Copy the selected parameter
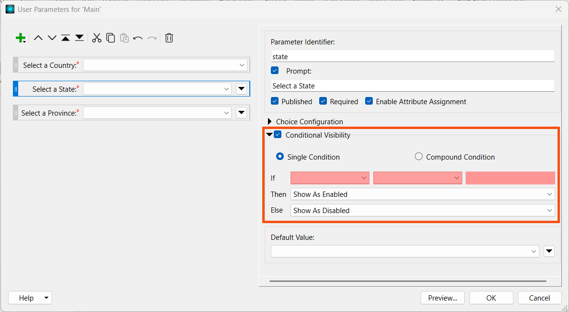This screenshot has width=569, height=312. [x=111, y=38]
